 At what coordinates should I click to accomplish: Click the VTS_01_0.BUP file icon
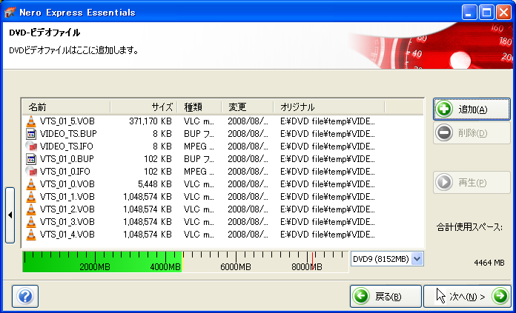click(31, 158)
